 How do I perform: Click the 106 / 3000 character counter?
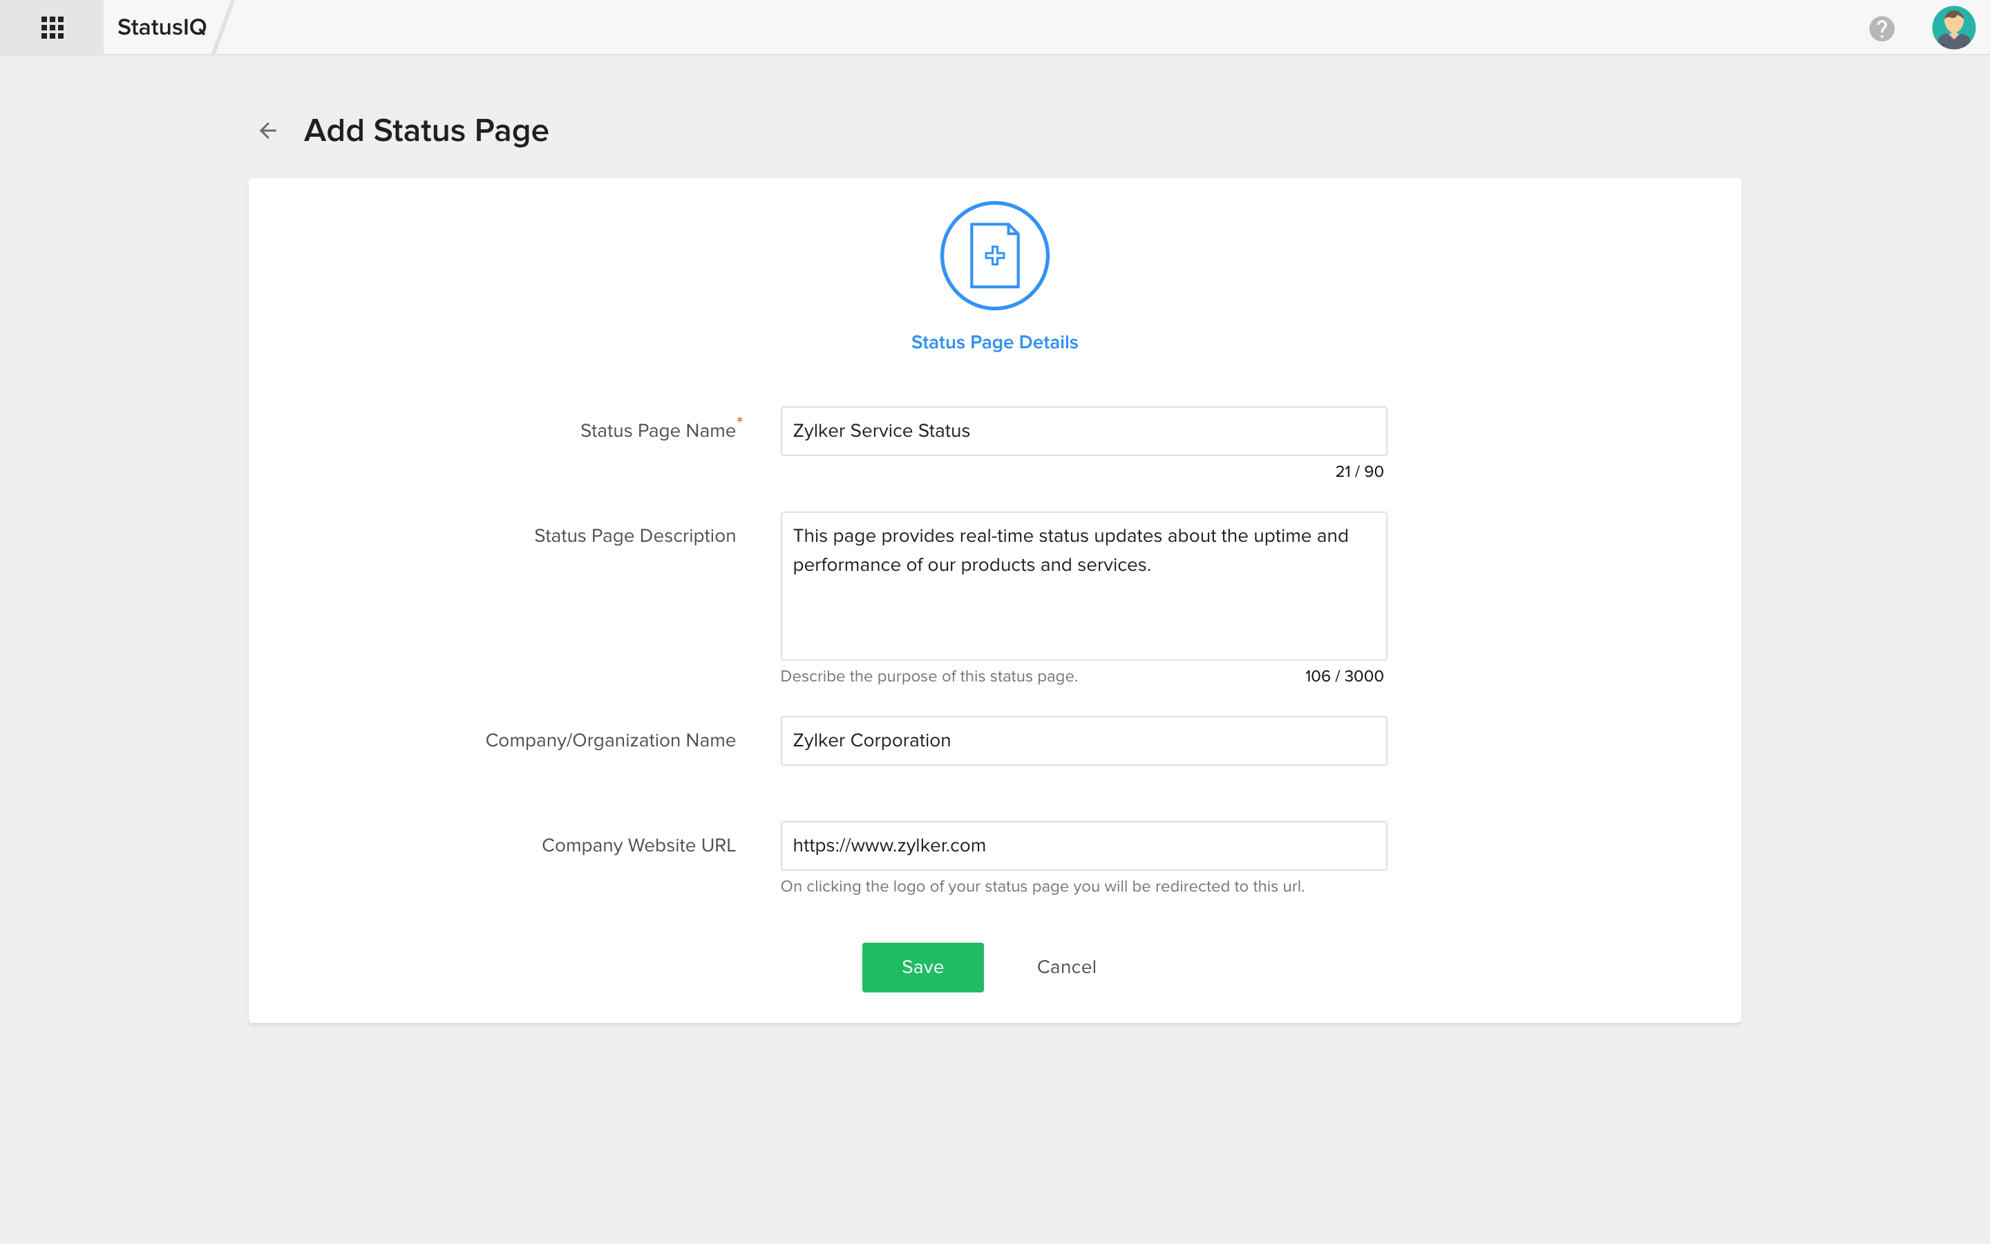point(1344,675)
